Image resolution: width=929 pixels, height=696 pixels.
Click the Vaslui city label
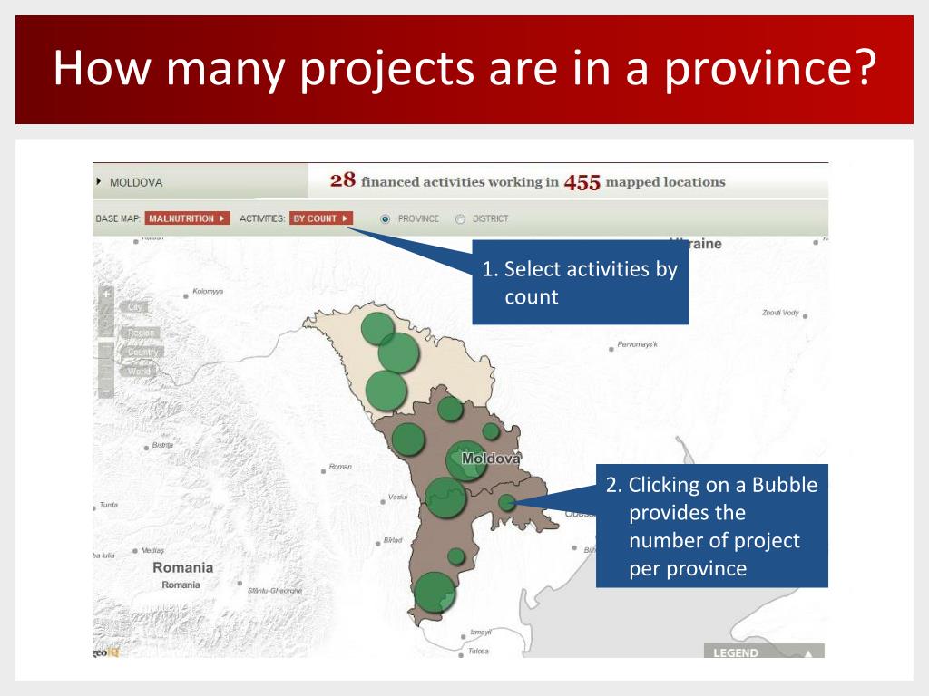point(397,497)
